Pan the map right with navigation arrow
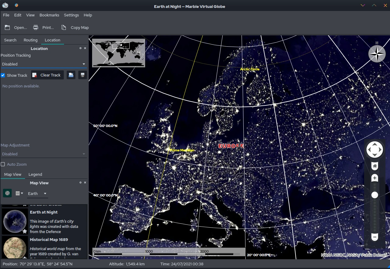 (x=380, y=150)
